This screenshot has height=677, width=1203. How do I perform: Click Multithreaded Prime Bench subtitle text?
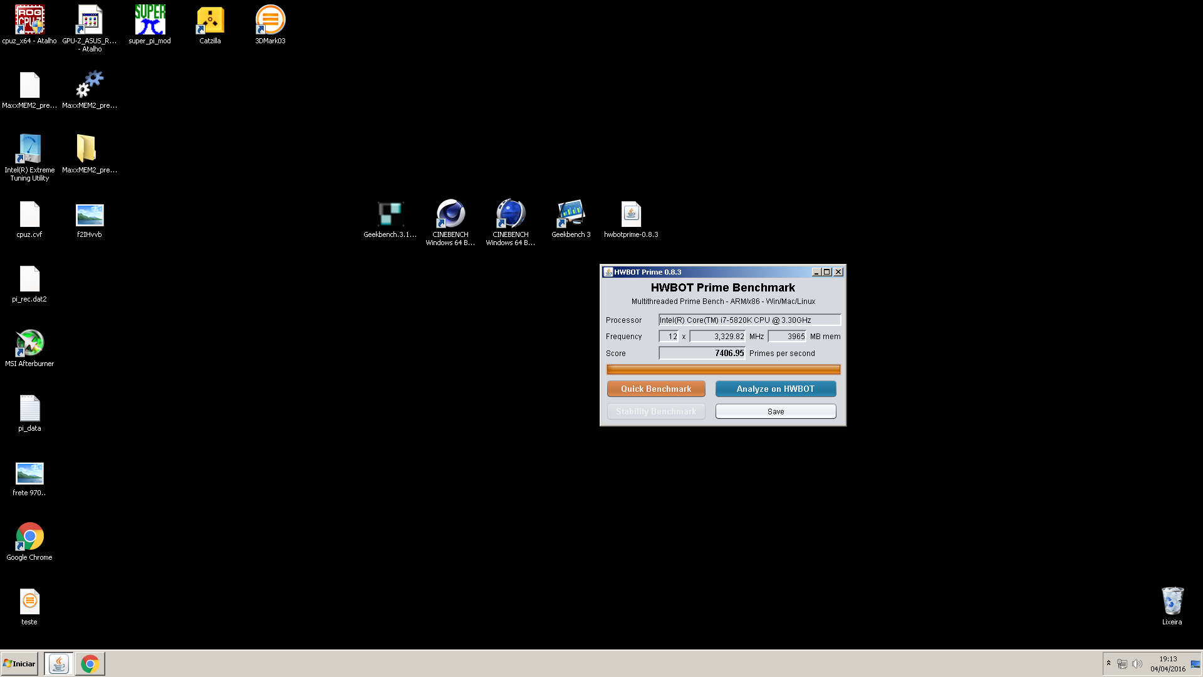[x=723, y=302]
